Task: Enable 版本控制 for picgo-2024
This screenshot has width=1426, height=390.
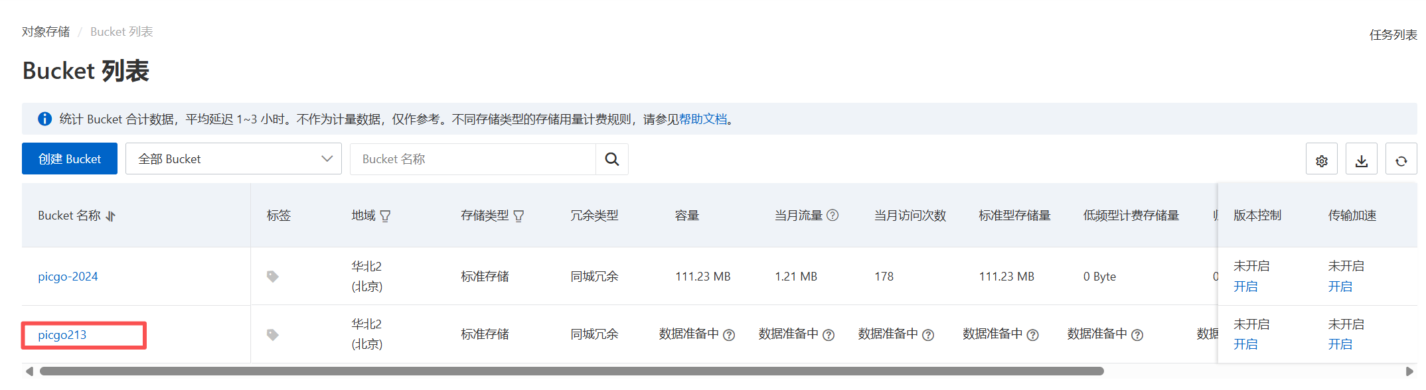Action: pos(1245,287)
